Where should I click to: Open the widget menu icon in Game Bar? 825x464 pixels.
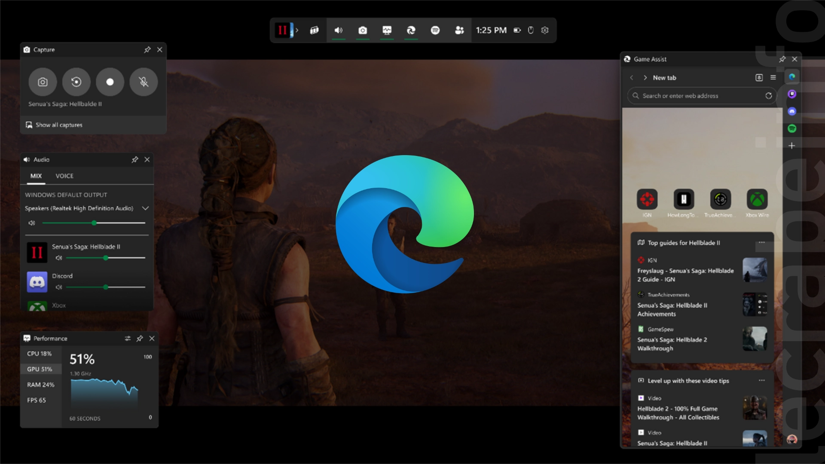315,30
